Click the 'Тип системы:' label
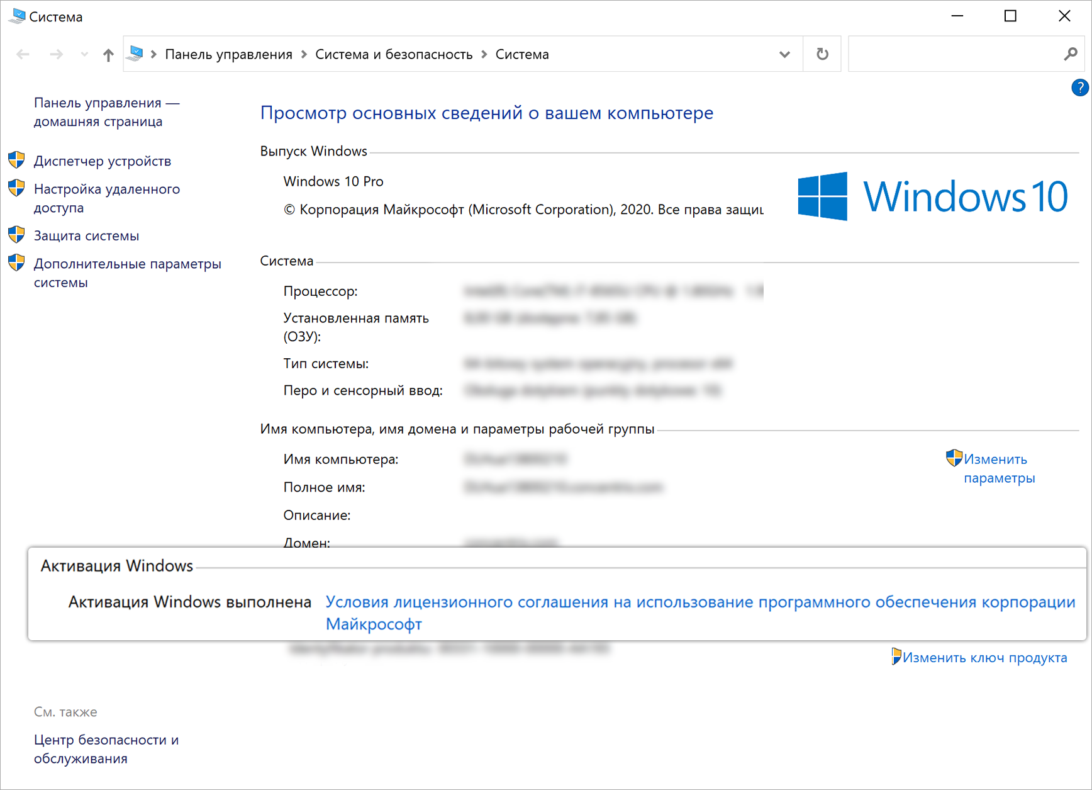The width and height of the screenshot is (1092, 790). click(x=326, y=364)
